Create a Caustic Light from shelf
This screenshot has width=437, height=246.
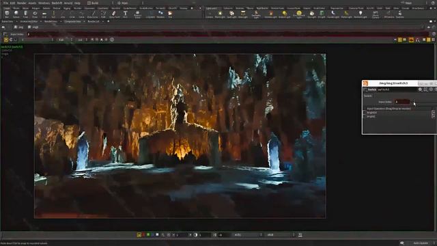tap(333, 14)
